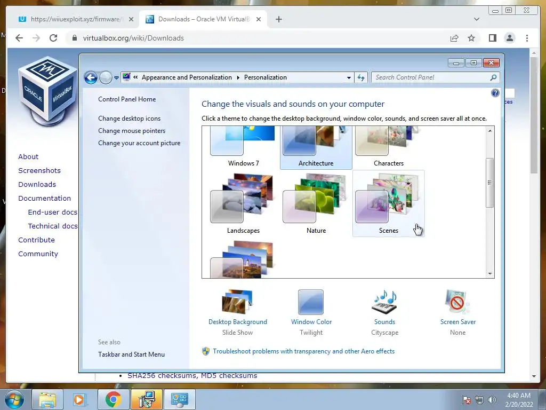Click Chrome forward button
The height and width of the screenshot is (410, 546).
click(x=36, y=38)
